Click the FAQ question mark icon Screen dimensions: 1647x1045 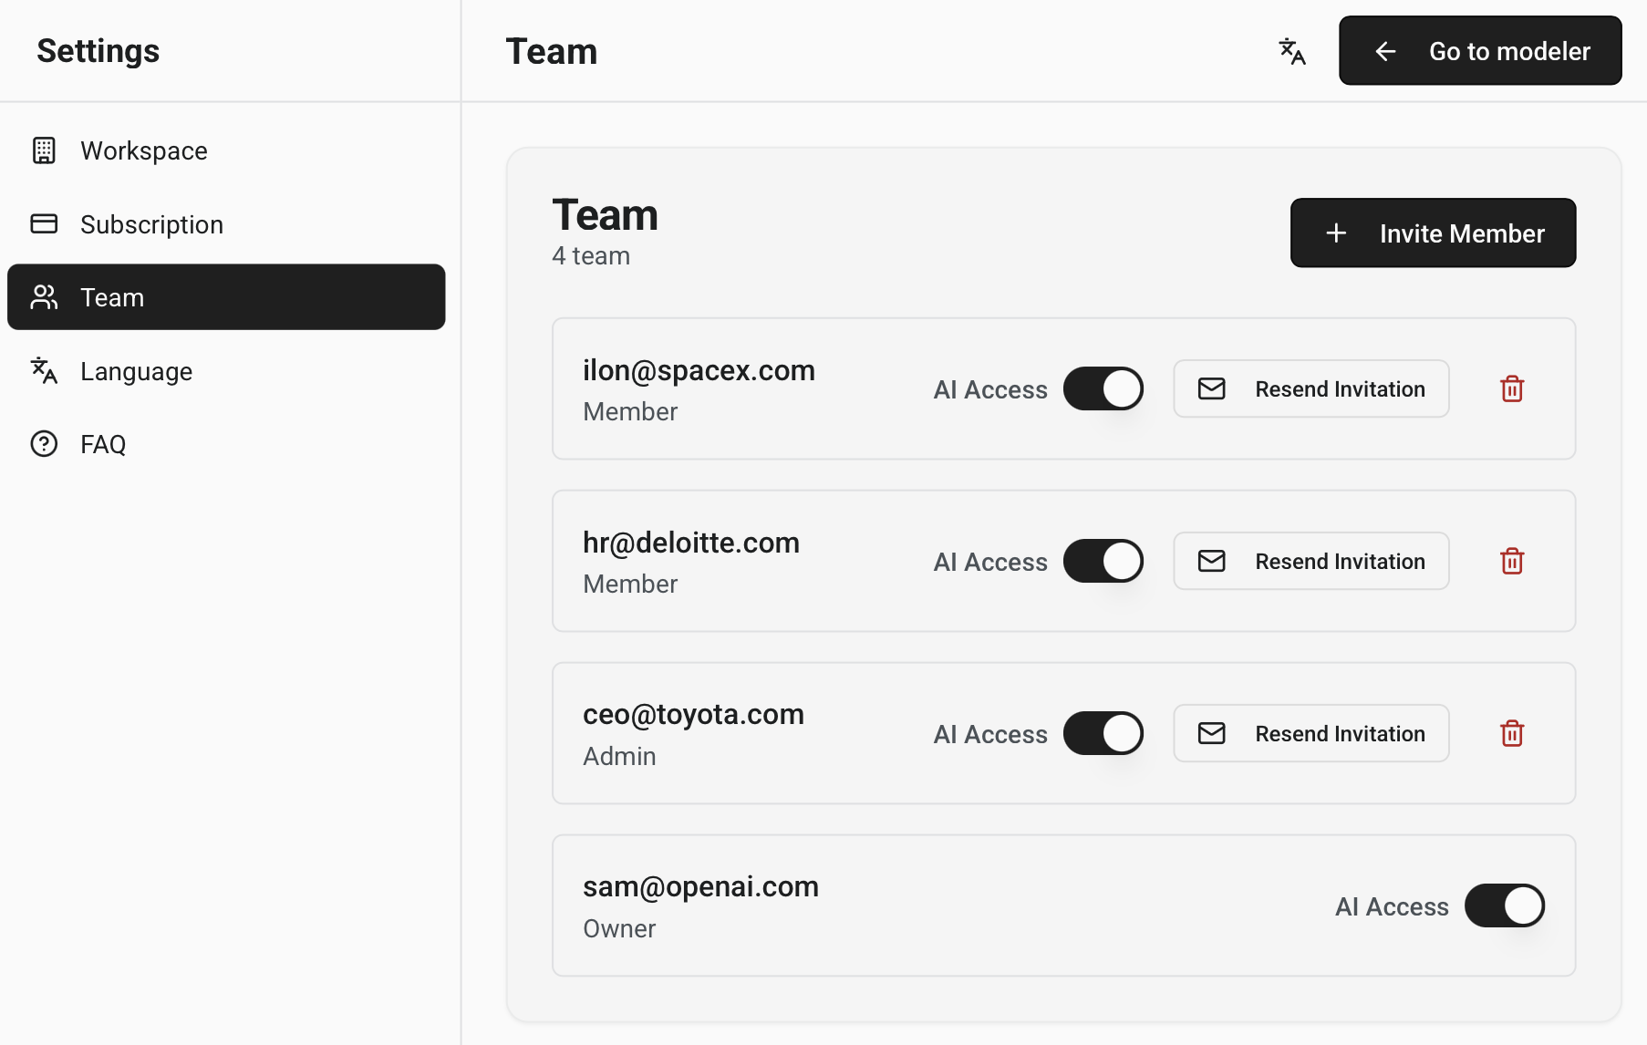click(44, 444)
